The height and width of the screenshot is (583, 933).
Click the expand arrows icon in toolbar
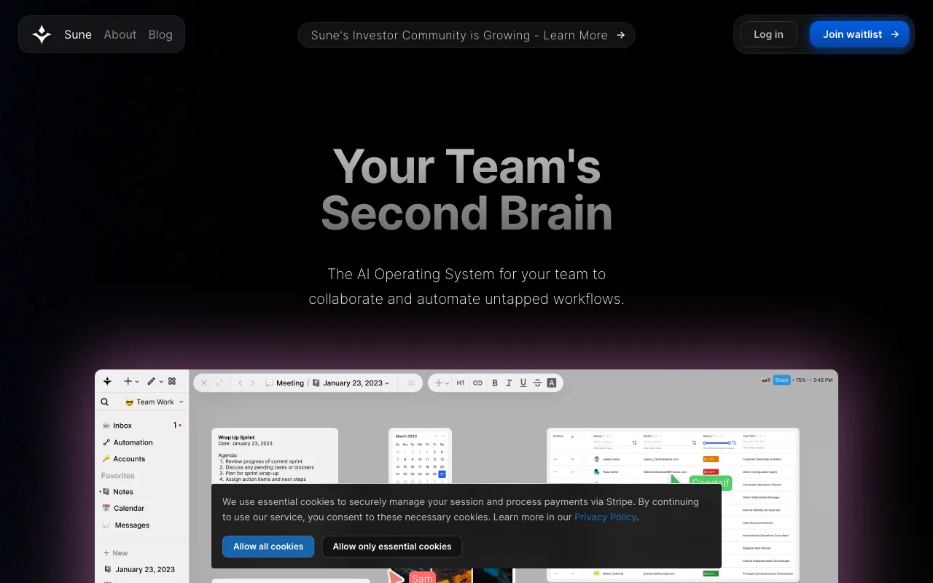click(x=220, y=383)
